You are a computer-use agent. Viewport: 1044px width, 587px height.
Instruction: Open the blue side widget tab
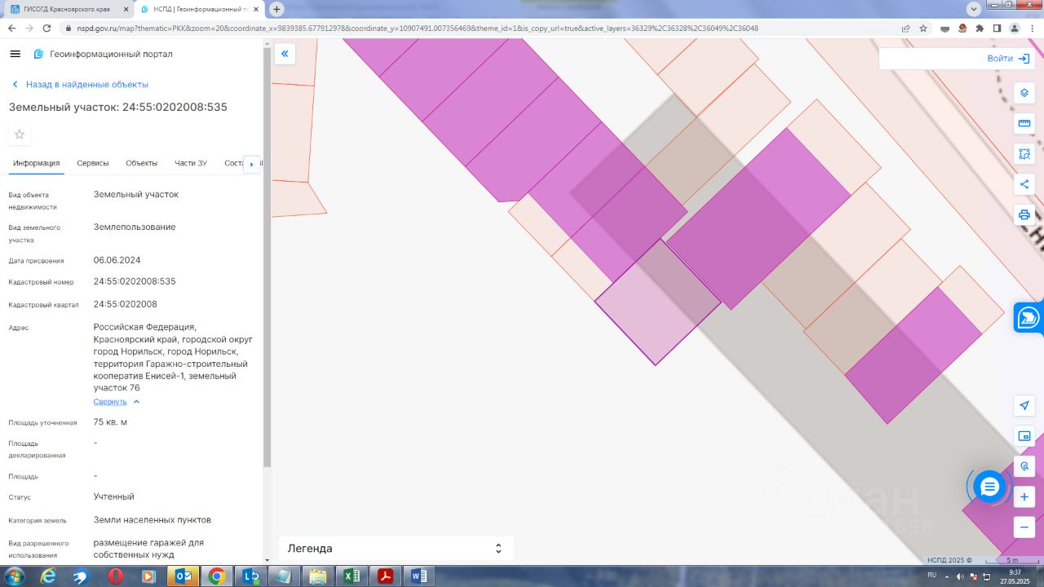[1029, 317]
